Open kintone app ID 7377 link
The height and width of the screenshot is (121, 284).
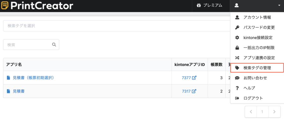click(186, 78)
